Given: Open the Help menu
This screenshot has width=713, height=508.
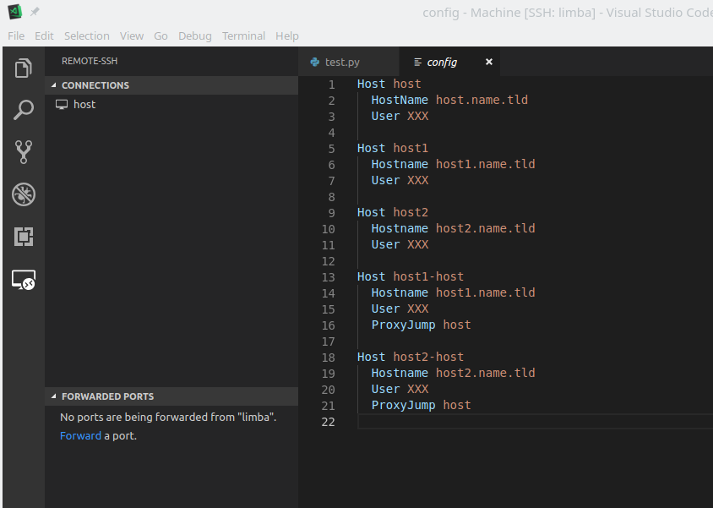Looking at the screenshot, I should coord(287,36).
